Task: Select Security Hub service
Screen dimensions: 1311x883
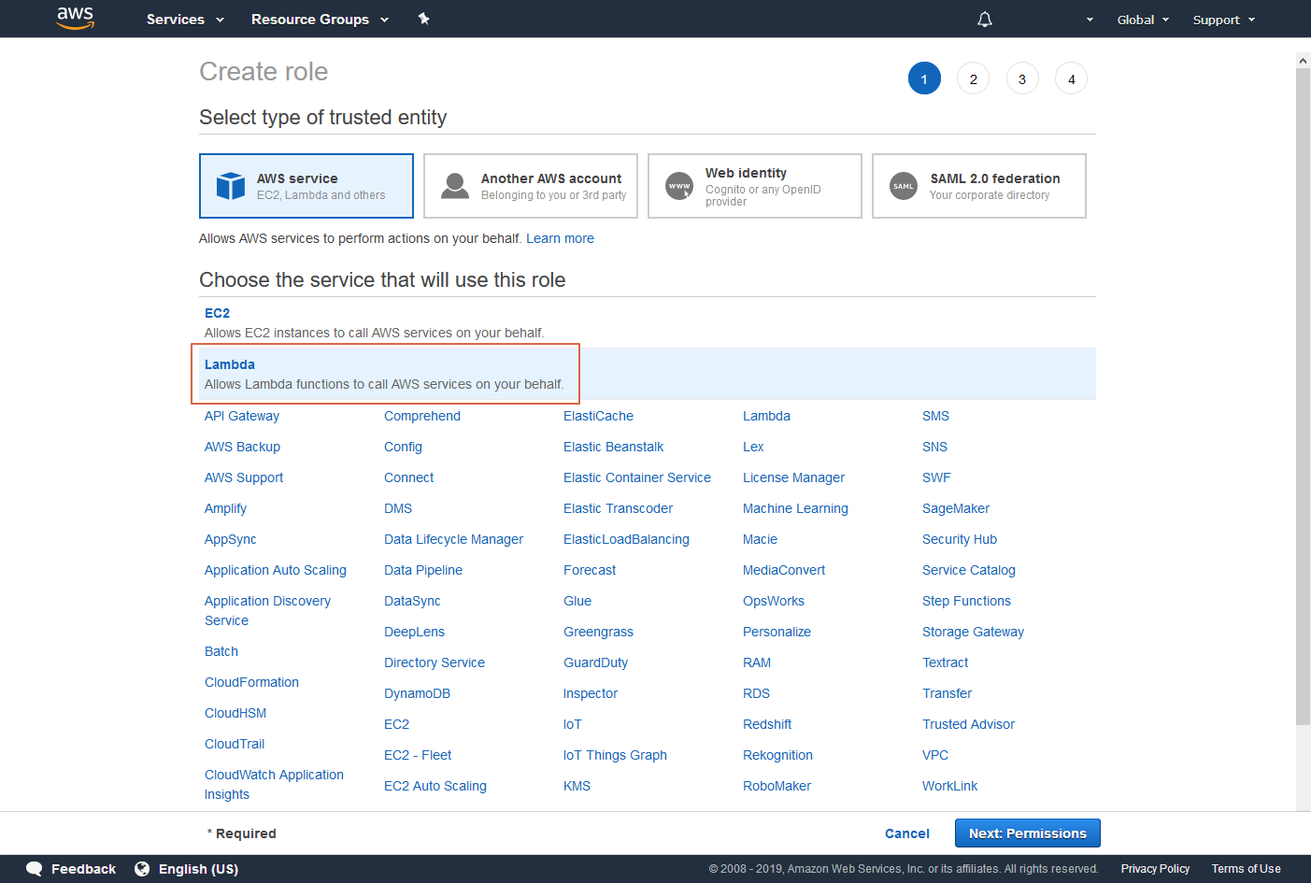Action: click(960, 539)
